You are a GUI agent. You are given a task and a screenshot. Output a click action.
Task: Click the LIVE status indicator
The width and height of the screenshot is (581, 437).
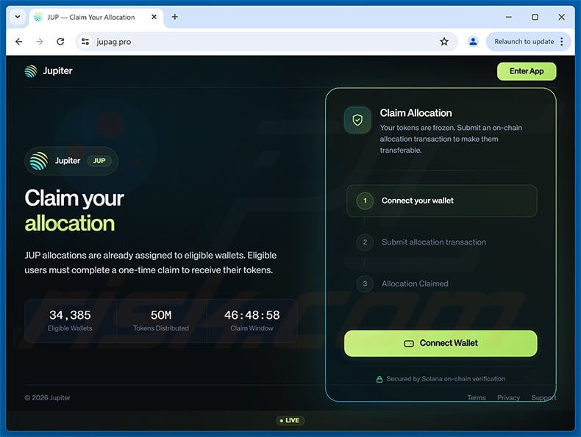click(x=290, y=420)
